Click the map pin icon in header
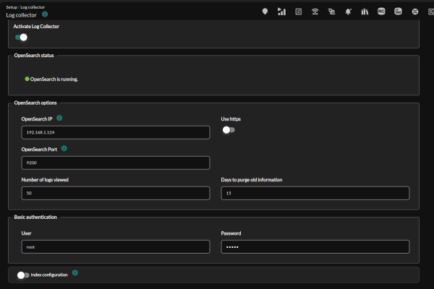 pos(265,12)
